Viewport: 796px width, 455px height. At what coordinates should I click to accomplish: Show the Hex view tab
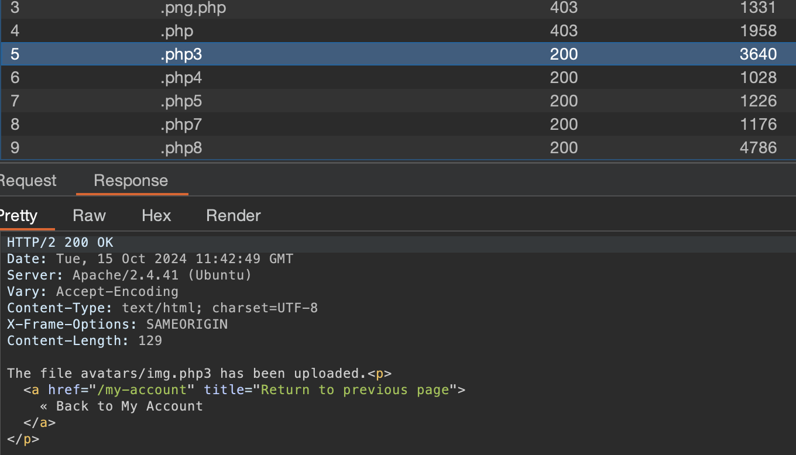point(156,216)
